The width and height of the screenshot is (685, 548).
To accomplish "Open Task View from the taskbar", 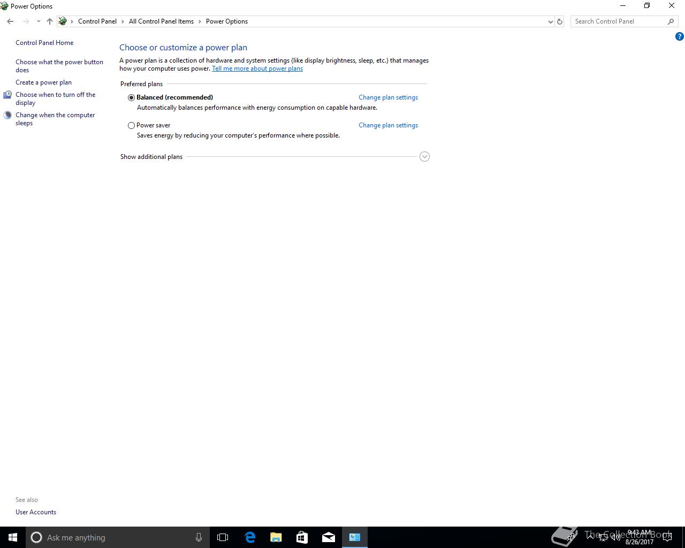I will pos(223,537).
